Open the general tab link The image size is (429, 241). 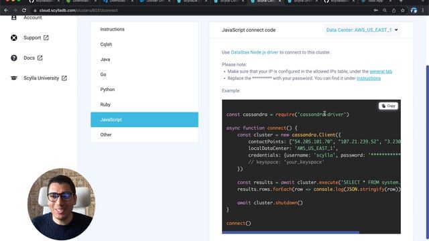click(381, 72)
